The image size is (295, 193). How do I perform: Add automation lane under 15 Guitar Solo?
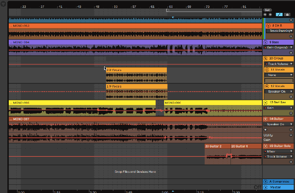click(x=291, y=162)
